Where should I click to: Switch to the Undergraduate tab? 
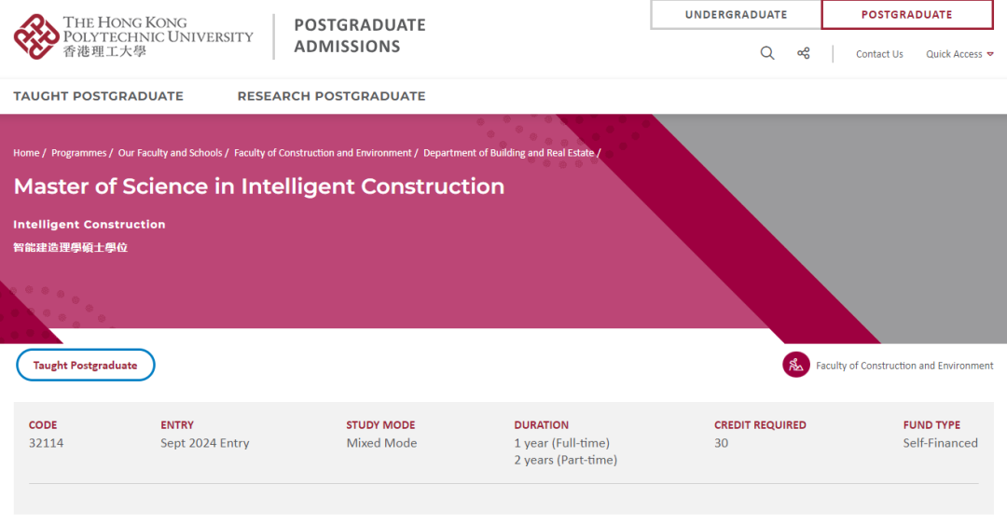736,15
